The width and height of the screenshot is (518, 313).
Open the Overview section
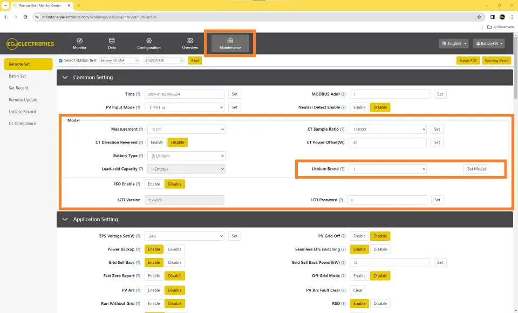pyautogui.click(x=190, y=43)
